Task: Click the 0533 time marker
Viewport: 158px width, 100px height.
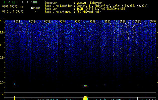Action: pos(47,21)
